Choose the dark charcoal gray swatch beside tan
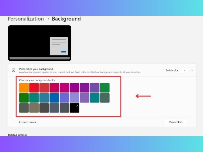Viewport: 203px width, 152px height. [x=44, y=108]
